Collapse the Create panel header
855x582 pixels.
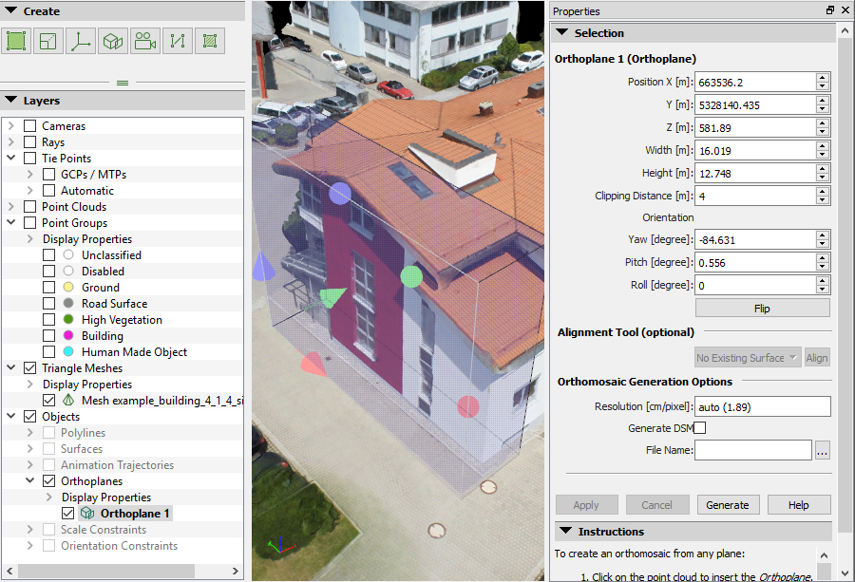[12, 10]
